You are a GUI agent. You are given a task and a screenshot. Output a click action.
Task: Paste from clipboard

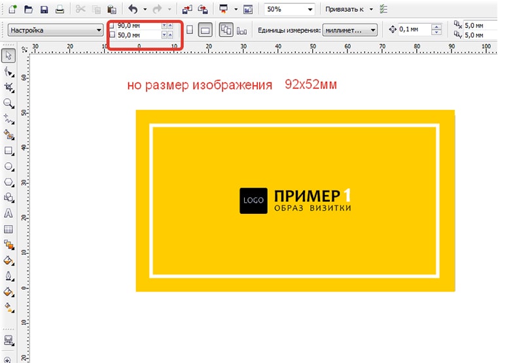click(112, 9)
